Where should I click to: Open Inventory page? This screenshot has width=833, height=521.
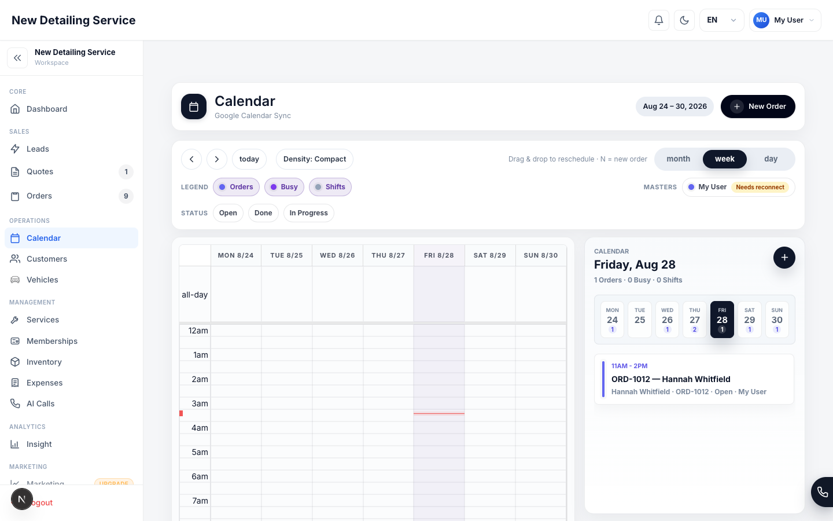point(71,362)
